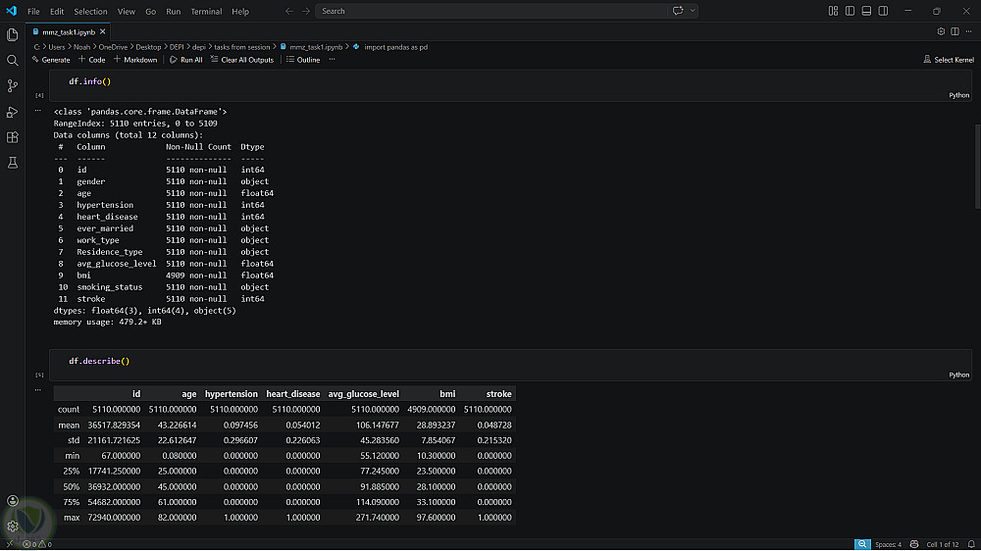Screen dimensions: 981x551
Task: Toggle the primary side bar layout button
Action: coord(848,11)
